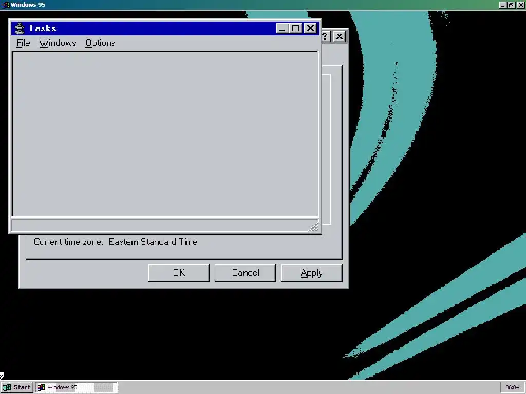Click the Current time zone text
Screen dimensions: 526x394
point(116,242)
